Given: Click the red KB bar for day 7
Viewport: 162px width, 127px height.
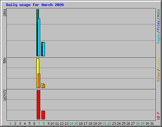Looking at the screenshot, I should click(x=39, y=105).
